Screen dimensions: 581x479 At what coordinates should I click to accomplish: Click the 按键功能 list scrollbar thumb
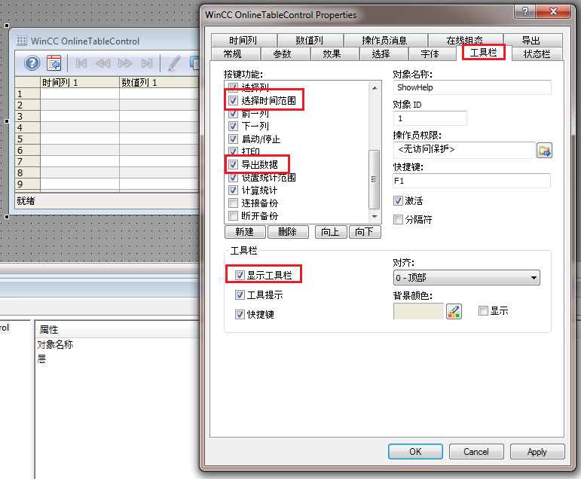pyautogui.click(x=375, y=180)
